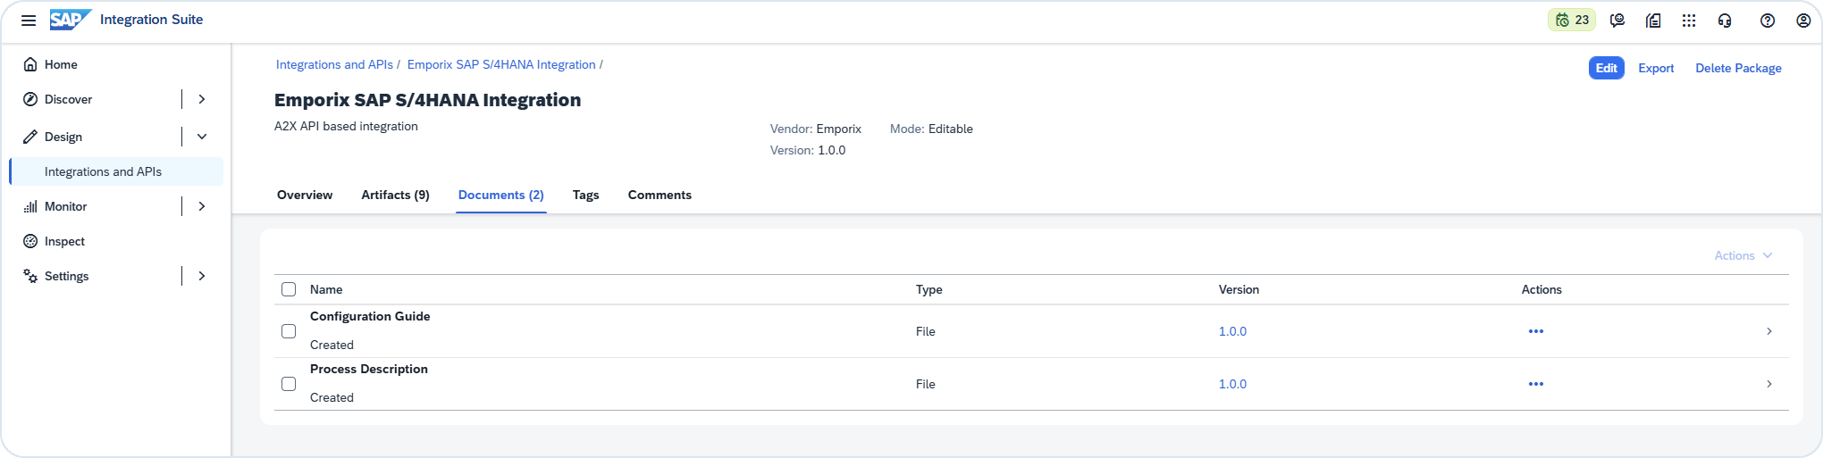
Task: Open the help question mark icon
Action: tap(1768, 20)
